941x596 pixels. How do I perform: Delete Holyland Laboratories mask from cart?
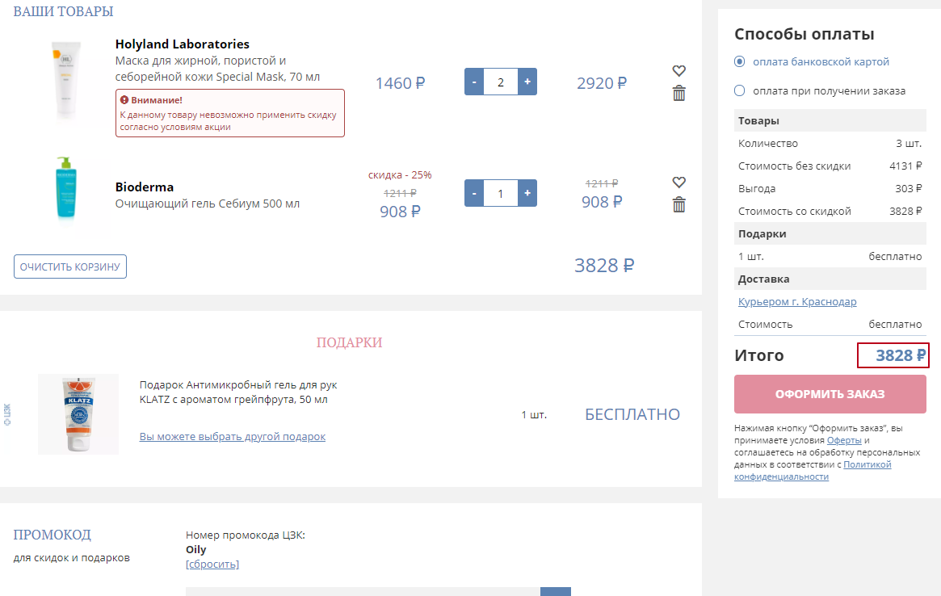678,94
